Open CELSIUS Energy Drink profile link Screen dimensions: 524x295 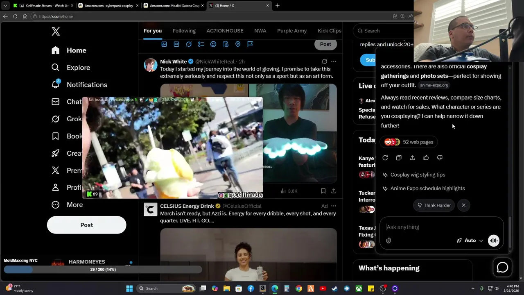(x=187, y=206)
